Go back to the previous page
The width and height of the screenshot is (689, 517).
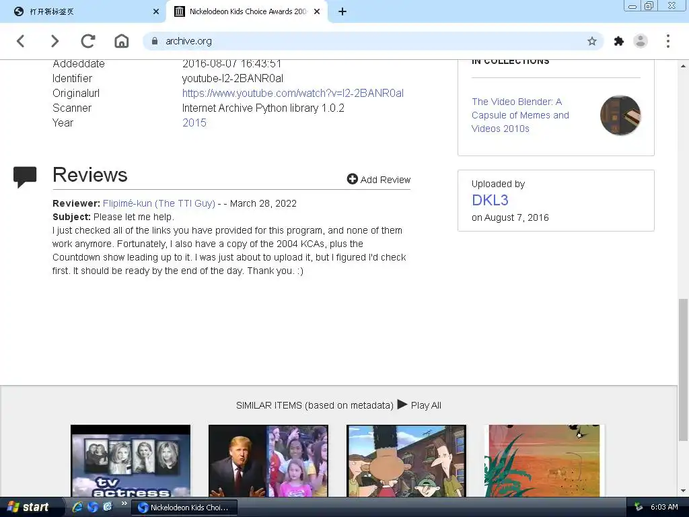[x=21, y=41]
